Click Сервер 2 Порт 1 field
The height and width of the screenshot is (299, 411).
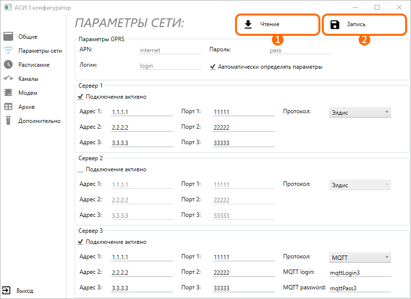click(x=243, y=184)
